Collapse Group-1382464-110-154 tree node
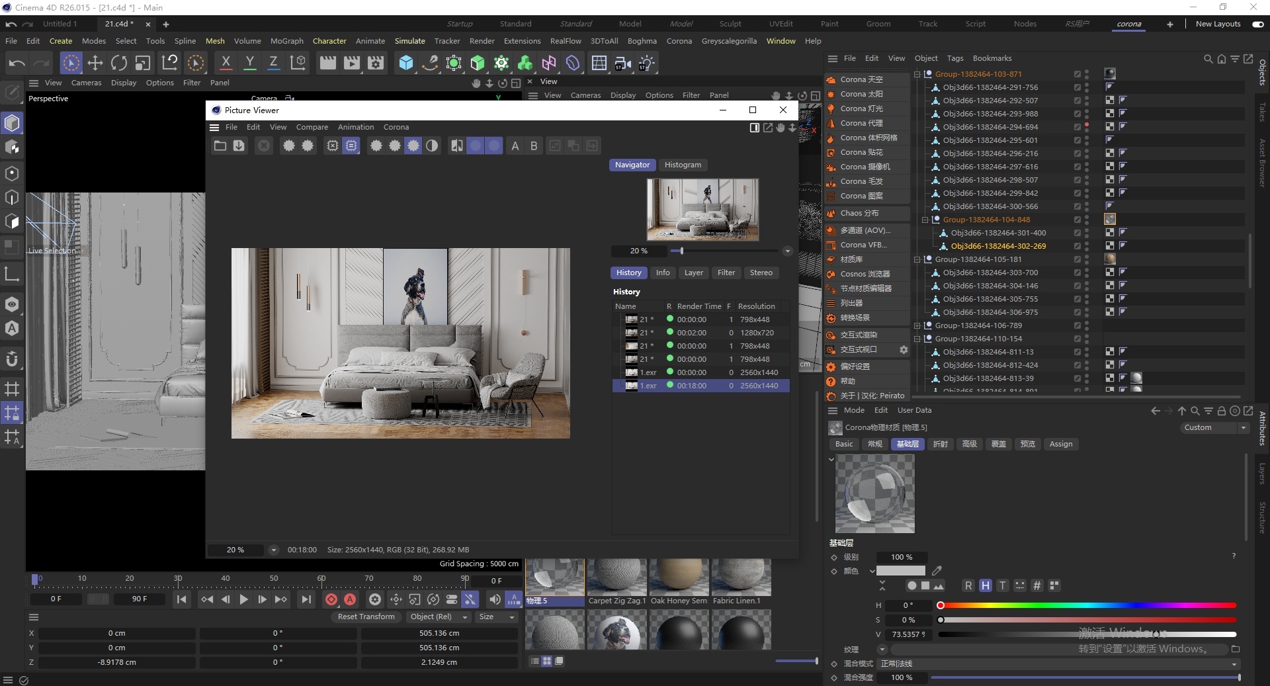 point(917,339)
